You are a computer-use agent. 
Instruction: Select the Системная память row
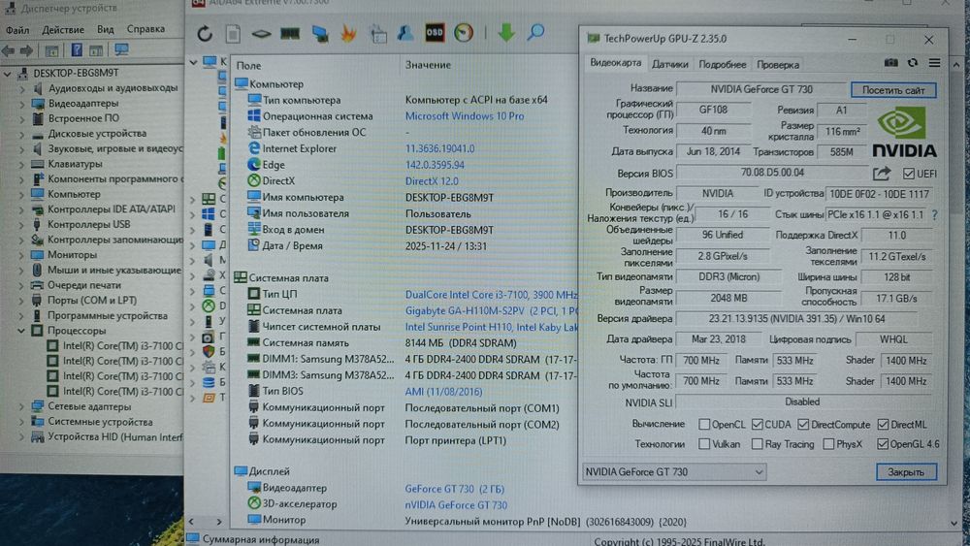(x=405, y=343)
